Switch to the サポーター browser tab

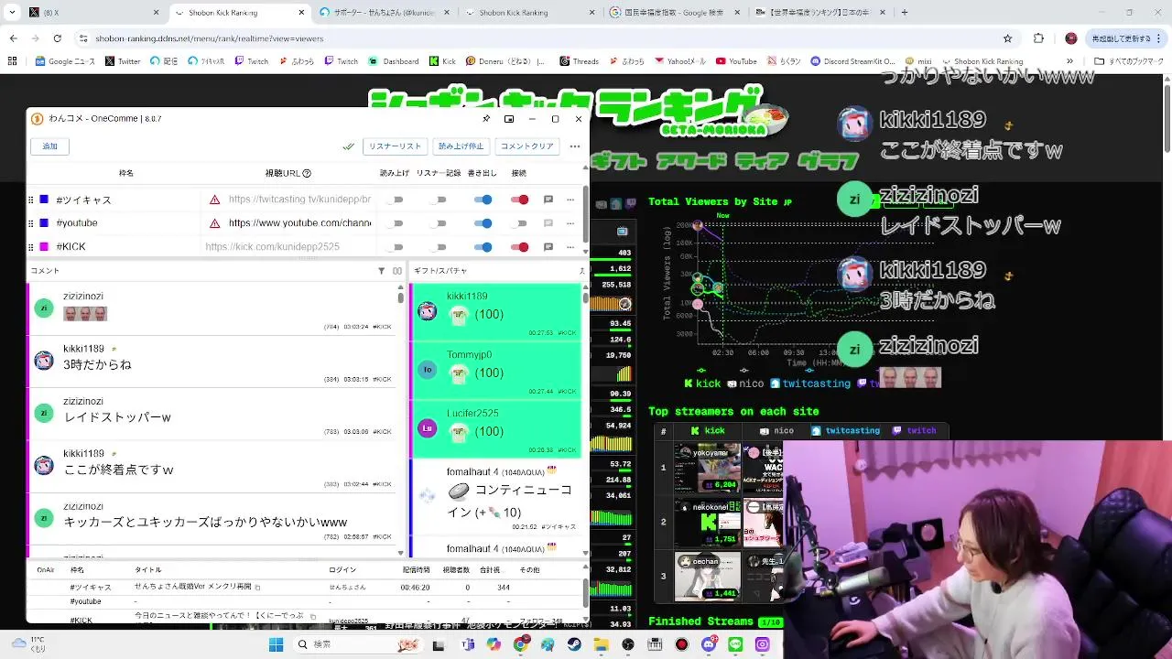[383, 13]
